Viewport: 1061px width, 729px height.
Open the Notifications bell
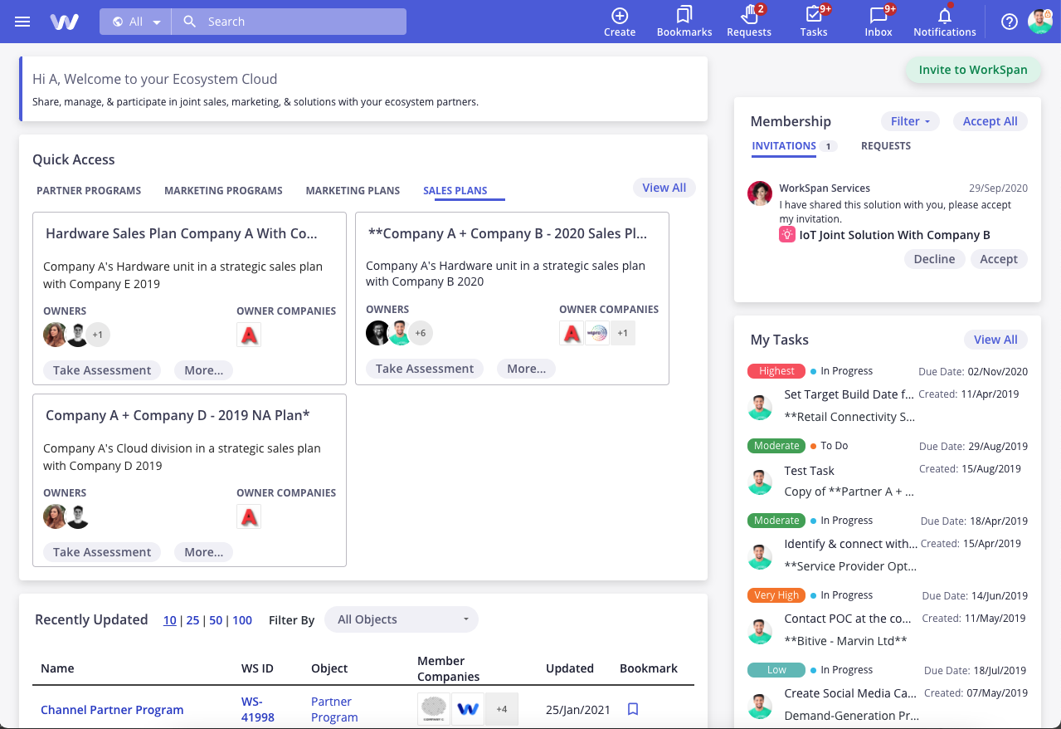(945, 15)
